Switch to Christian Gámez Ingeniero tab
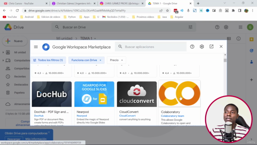The image size is (257, 145). pyautogui.click(x=73, y=4)
